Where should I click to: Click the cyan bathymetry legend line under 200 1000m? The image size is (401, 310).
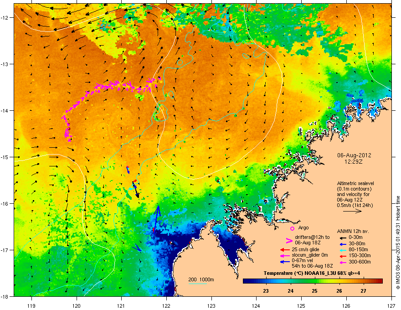pos(198,284)
